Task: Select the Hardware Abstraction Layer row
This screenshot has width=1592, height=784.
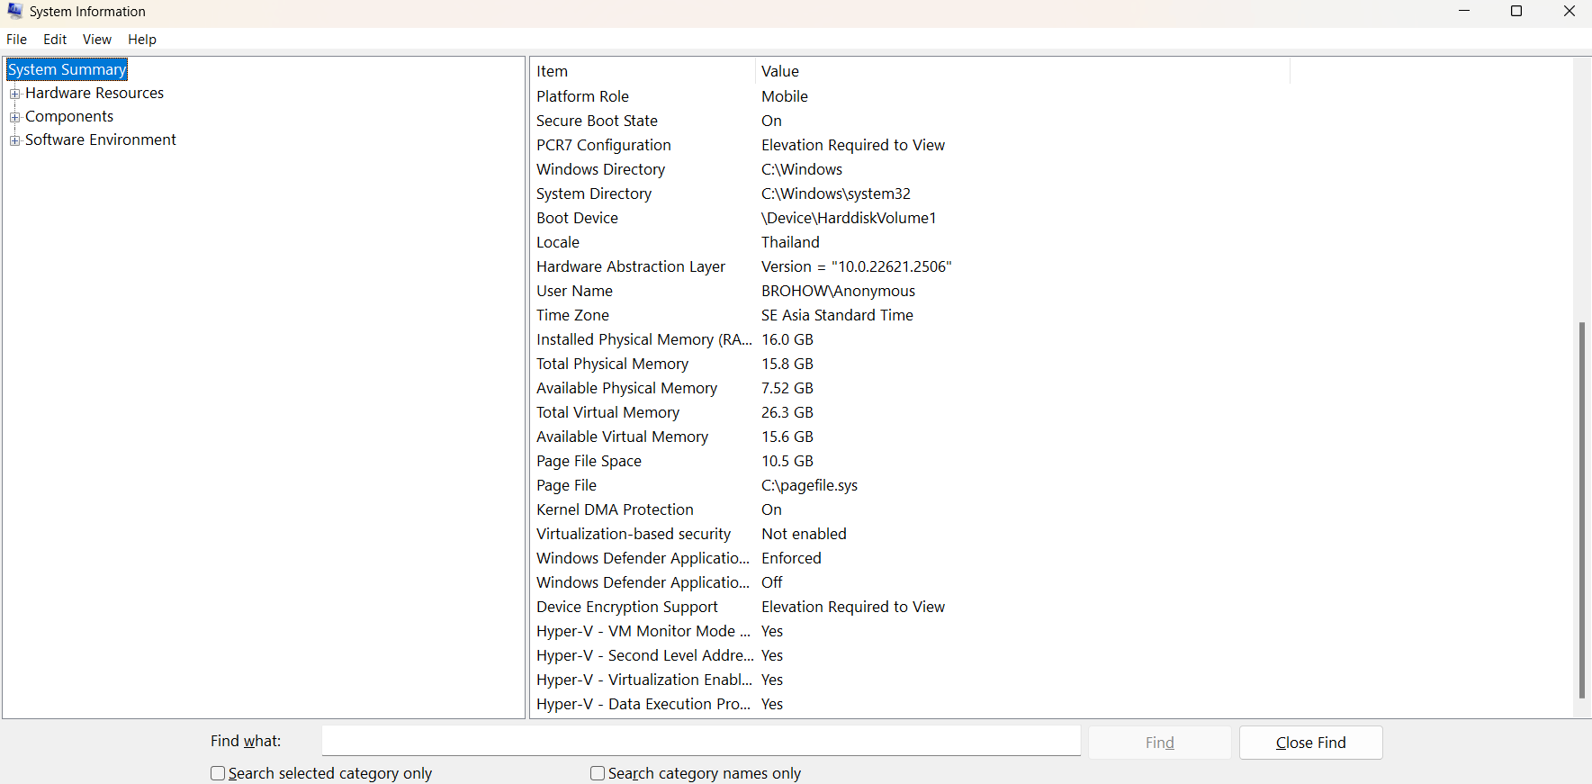Action: pos(910,266)
